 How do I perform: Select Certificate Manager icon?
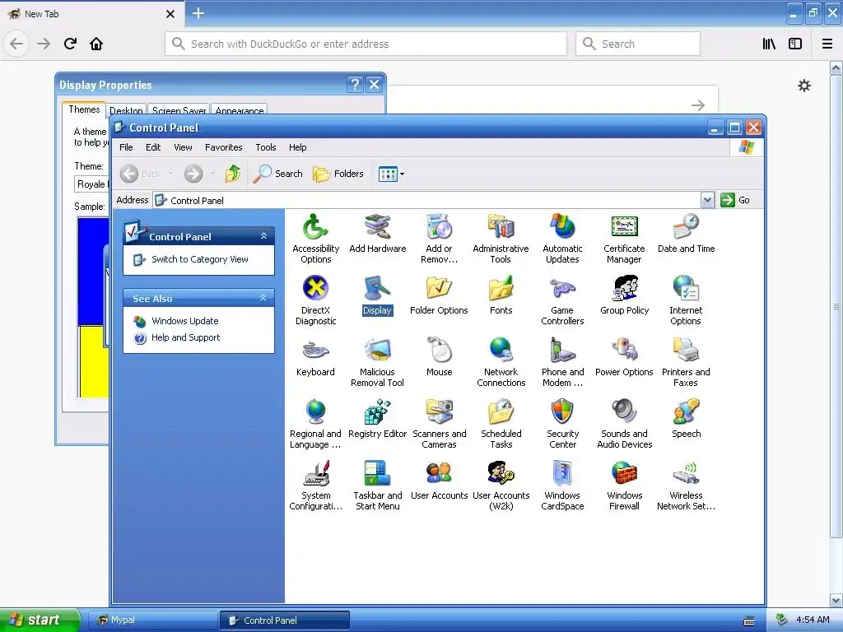point(624,239)
